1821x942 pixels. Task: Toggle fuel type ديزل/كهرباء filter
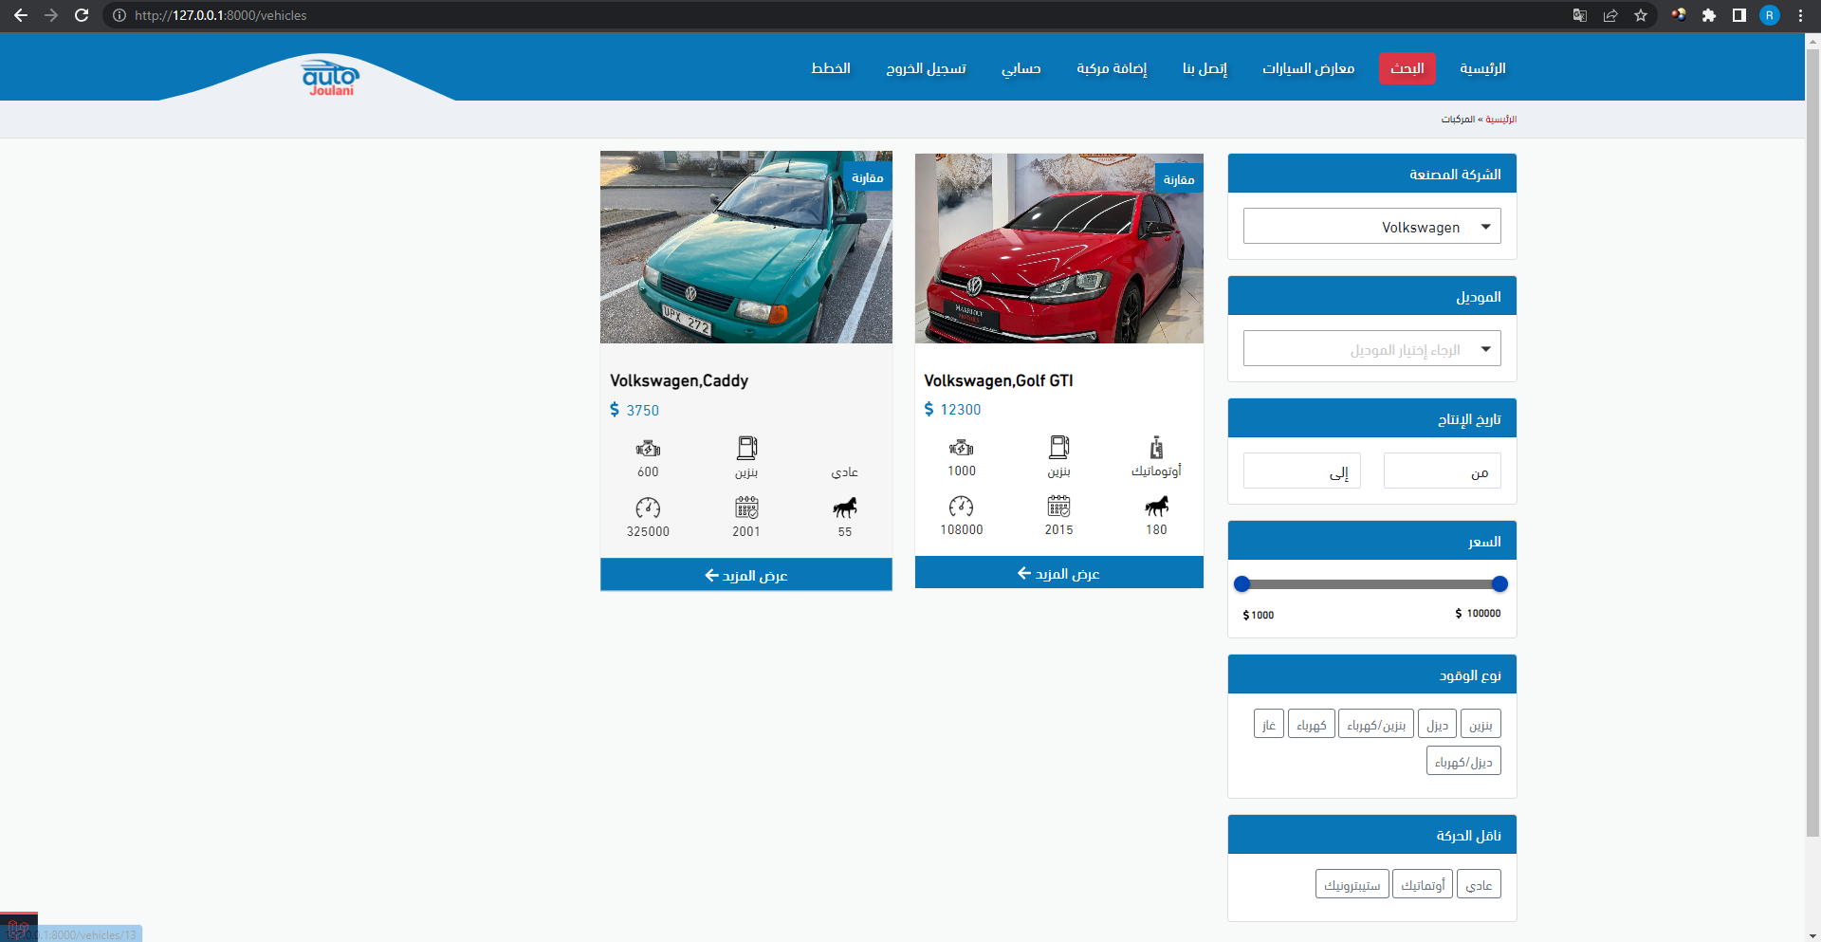pyautogui.click(x=1463, y=761)
